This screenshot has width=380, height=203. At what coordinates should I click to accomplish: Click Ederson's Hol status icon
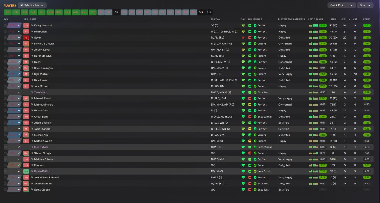[26, 165]
